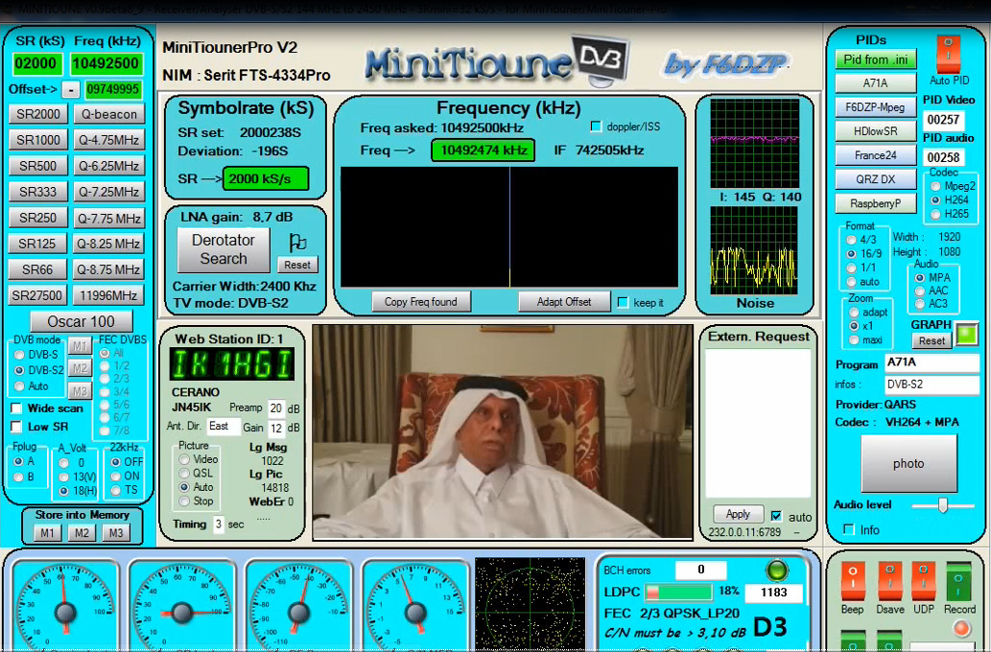Image resolution: width=991 pixels, height=652 pixels.
Task: Click the MiniTioune DVB logo
Action: tap(497, 62)
